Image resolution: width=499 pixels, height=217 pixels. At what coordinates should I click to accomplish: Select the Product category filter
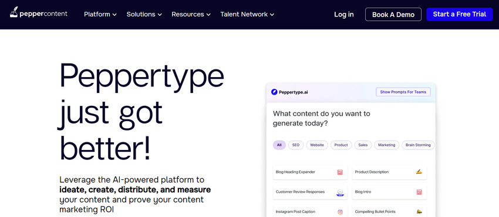click(x=341, y=145)
